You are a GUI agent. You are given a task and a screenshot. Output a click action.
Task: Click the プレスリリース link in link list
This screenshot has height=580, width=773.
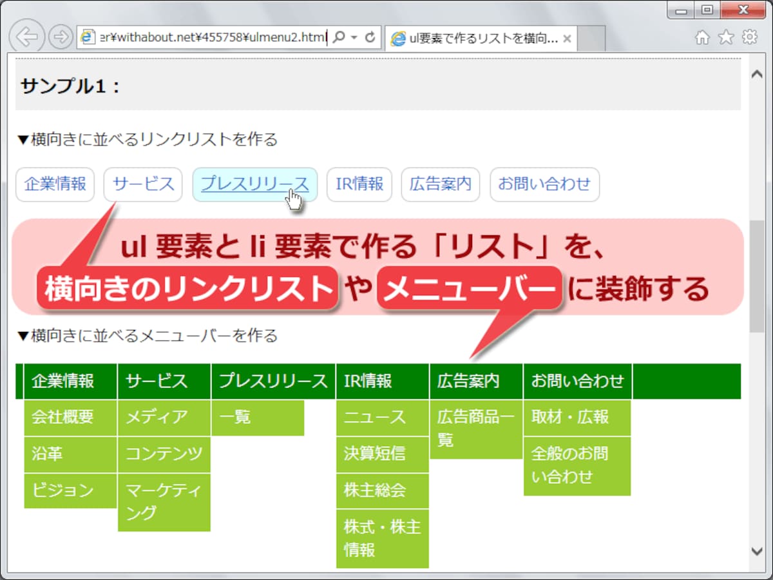255,184
